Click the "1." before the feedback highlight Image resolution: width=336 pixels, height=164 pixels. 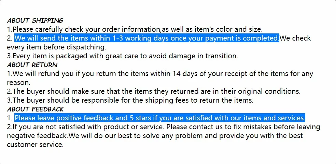[x=10, y=118]
